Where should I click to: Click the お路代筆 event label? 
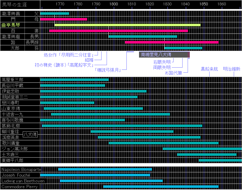[174, 73]
